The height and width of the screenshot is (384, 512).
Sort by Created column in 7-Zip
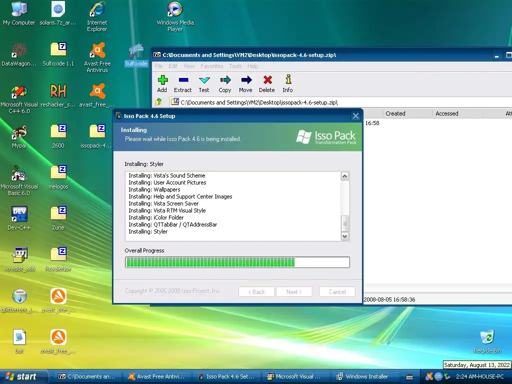407,113
